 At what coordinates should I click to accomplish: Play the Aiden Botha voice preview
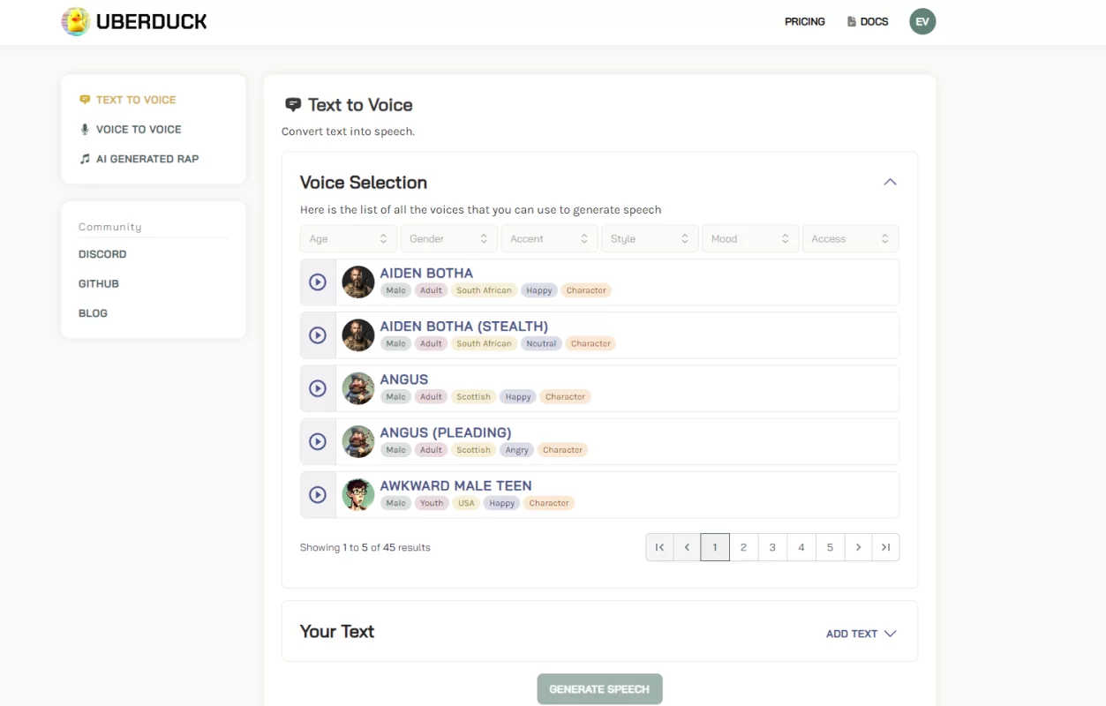click(x=318, y=282)
